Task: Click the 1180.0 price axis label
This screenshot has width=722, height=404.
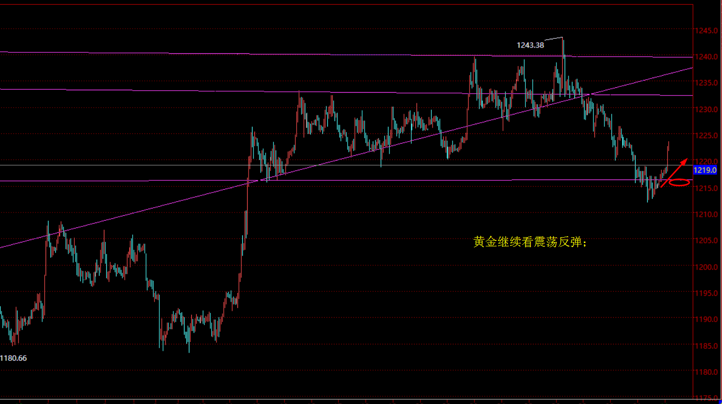Action: (706, 372)
